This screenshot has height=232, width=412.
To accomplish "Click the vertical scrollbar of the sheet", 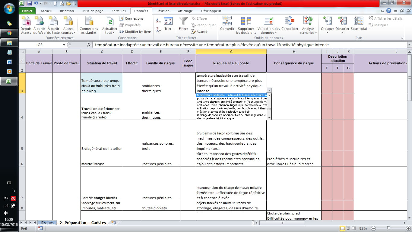I will (x=409, y=77).
